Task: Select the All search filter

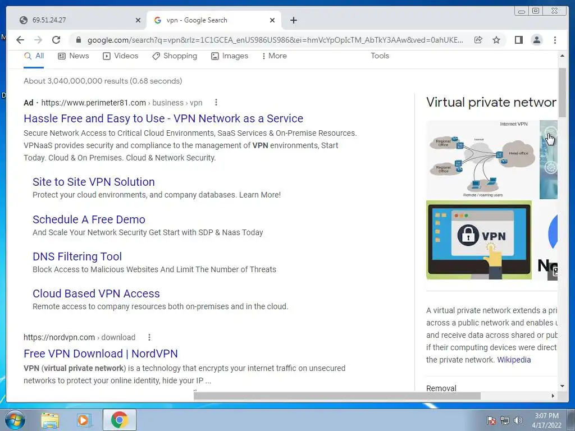Action: pyautogui.click(x=34, y=56)
